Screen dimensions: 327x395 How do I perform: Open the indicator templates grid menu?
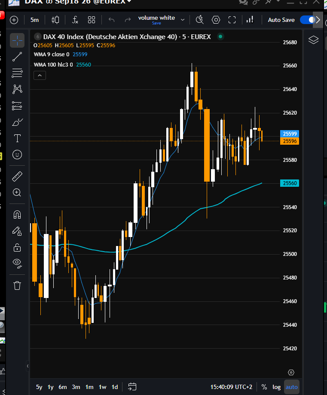tap(92, 20)
